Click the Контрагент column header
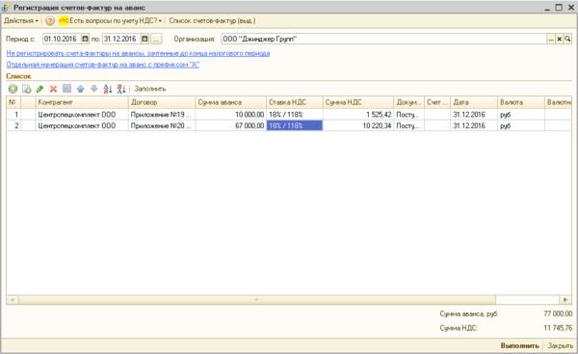The width and height of the screenshot is (578, 354). coord(82,102)
